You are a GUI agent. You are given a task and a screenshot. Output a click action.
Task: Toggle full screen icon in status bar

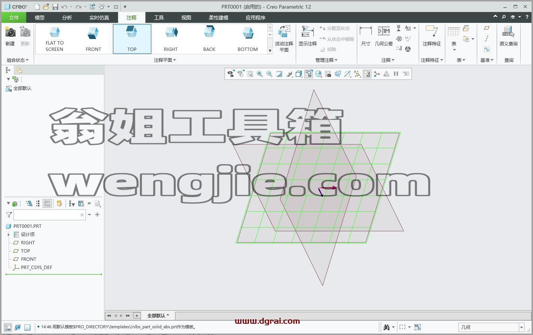(x=27, y=327)
